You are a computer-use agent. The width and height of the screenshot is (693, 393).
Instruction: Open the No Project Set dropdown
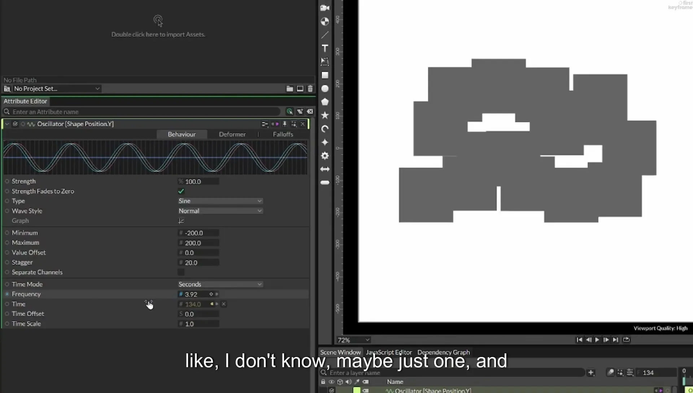(56, 88)
